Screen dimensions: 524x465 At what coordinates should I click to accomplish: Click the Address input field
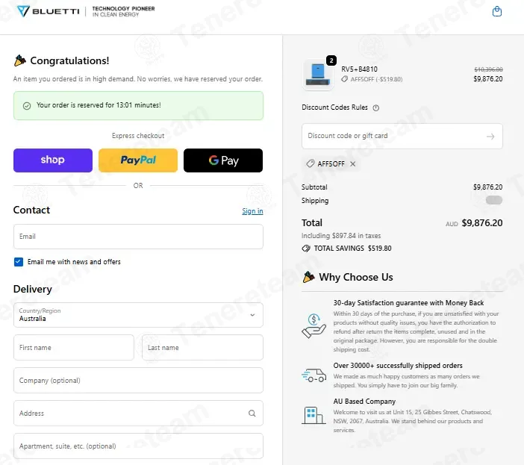click(x=138, y=413)
